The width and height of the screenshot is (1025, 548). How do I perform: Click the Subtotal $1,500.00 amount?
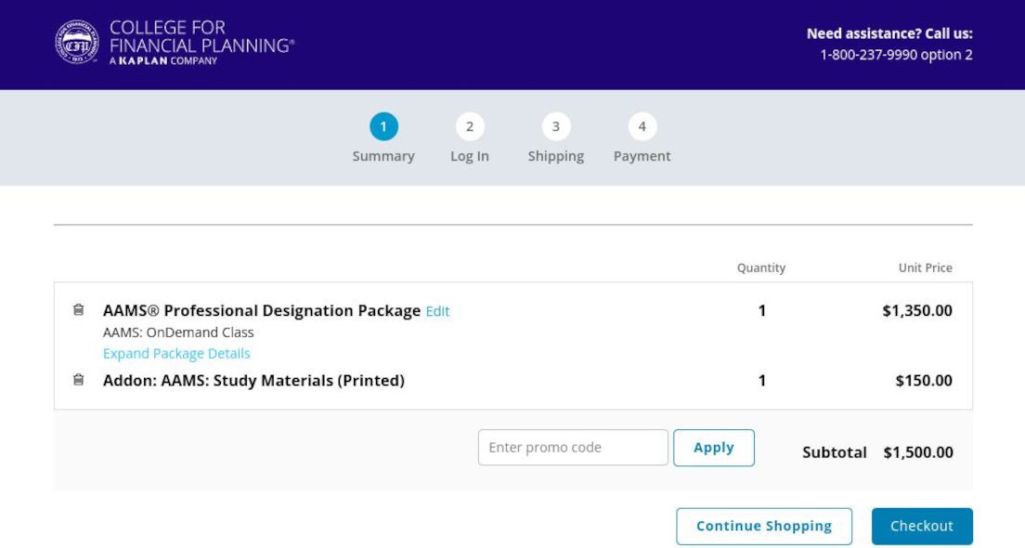coord(918,452)
